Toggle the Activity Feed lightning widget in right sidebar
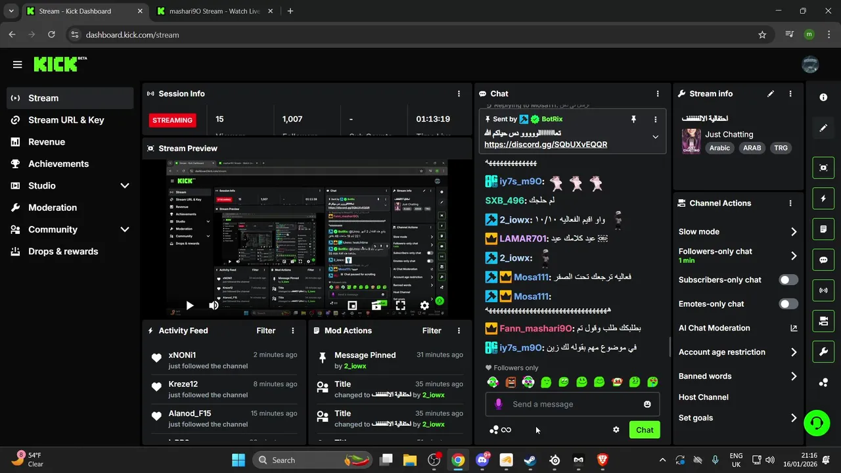The width and height of the screenshot is (841, 473). tap(823, 198)
